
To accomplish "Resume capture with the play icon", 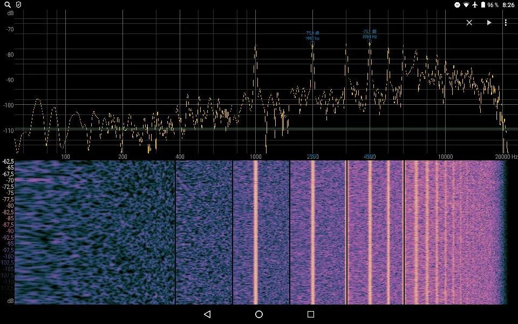I will (489, 23).
